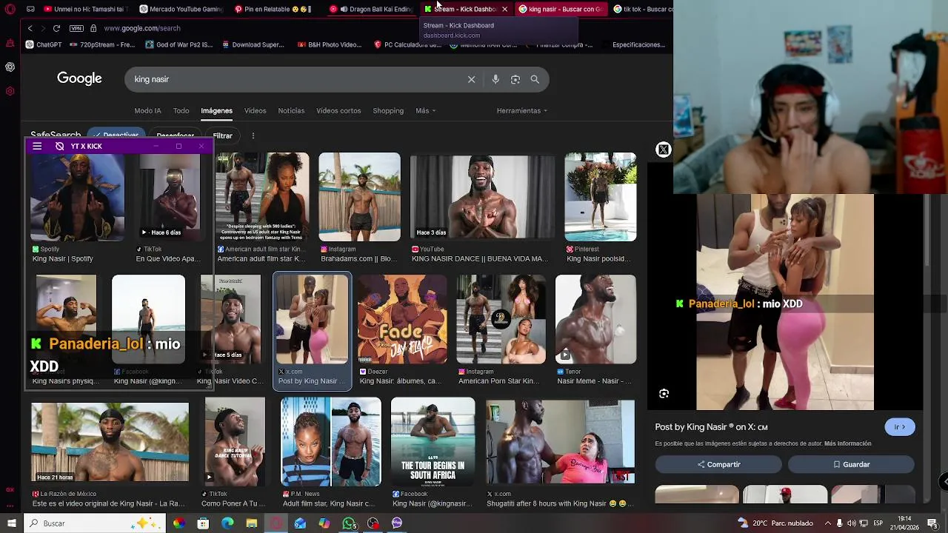This screenshot has height=533, width=948.
Task: Open the taskbar clock showing 18:14
Action: [x=904, y=523]
